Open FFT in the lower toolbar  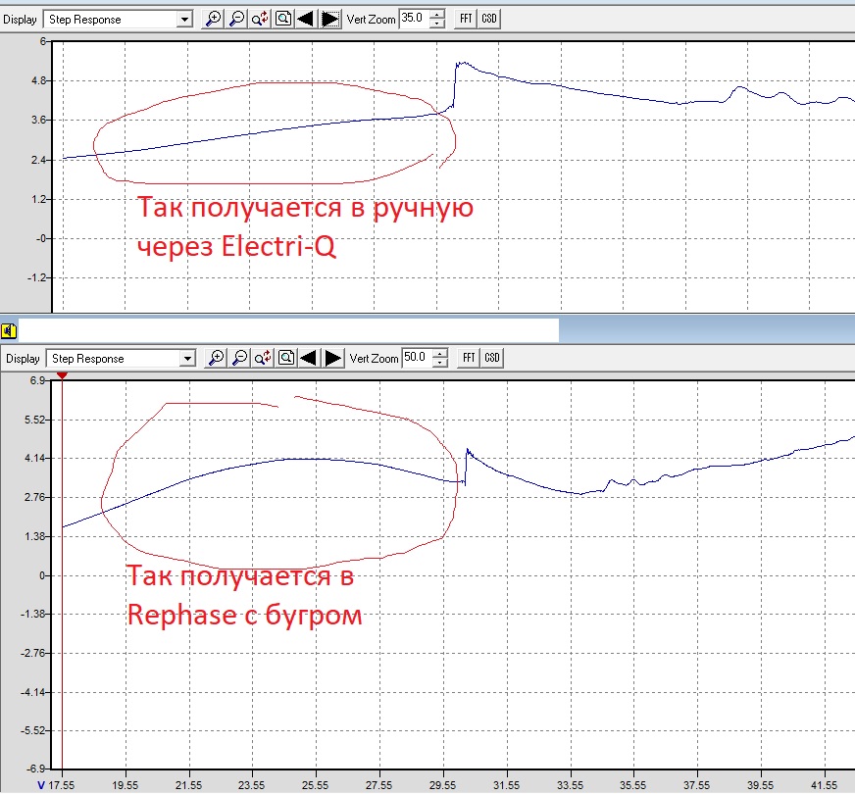(469, 358)
